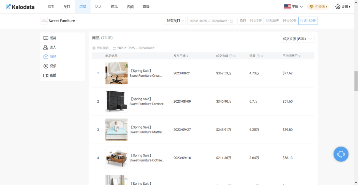Click the $345.90万 sales amount
This screenshot has width=358, height=185.
[224, 101]
